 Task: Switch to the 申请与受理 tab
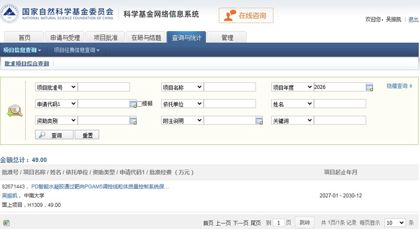coord(65,37)
